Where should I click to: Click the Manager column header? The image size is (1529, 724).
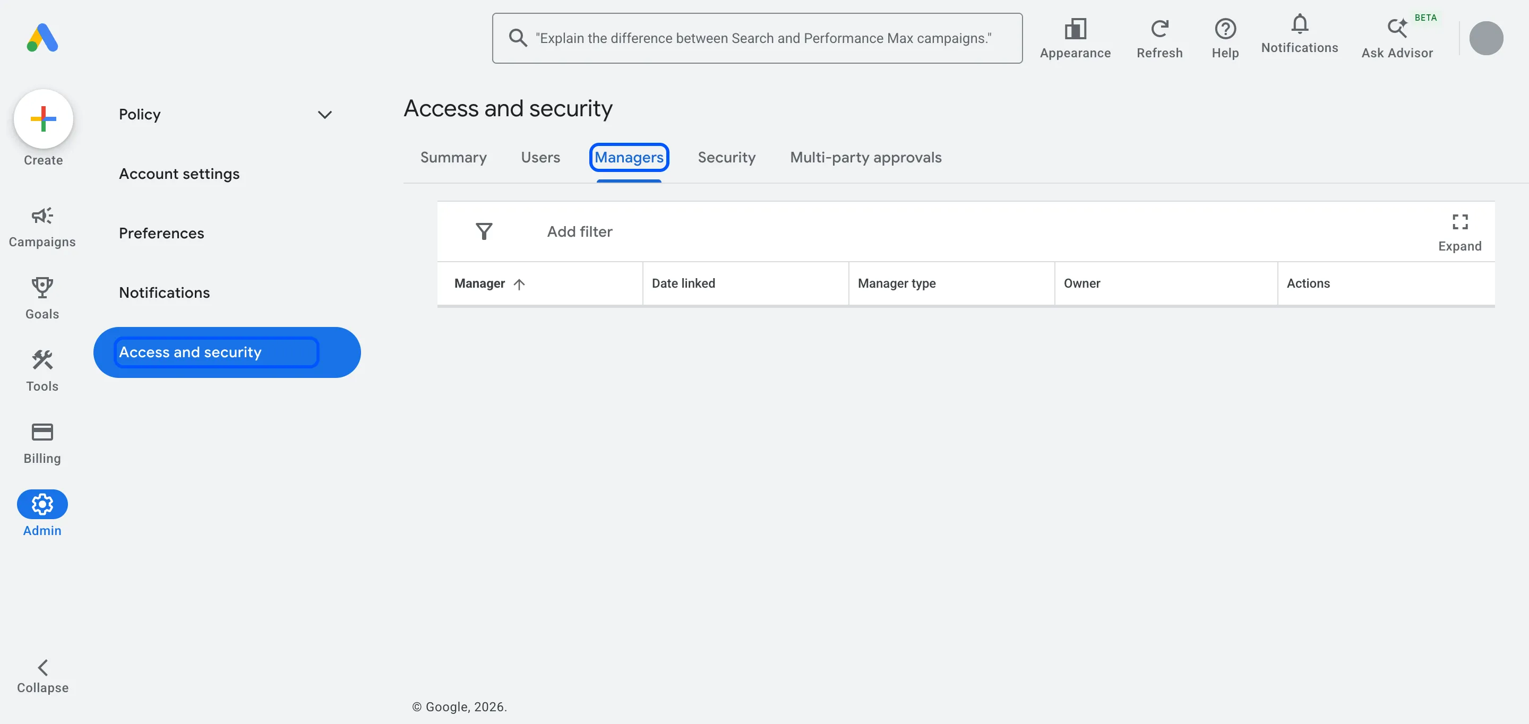pyautogui.click(x=539, y=283)
